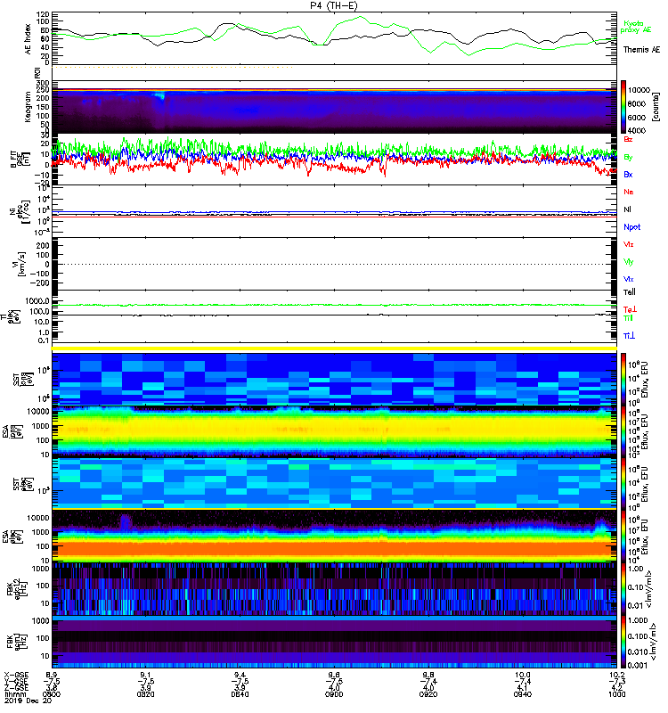Viewport: 668px width, 713px height.
Task: Click the 4000 tick on Keogram color bar
Action: (x=636, y=130)
